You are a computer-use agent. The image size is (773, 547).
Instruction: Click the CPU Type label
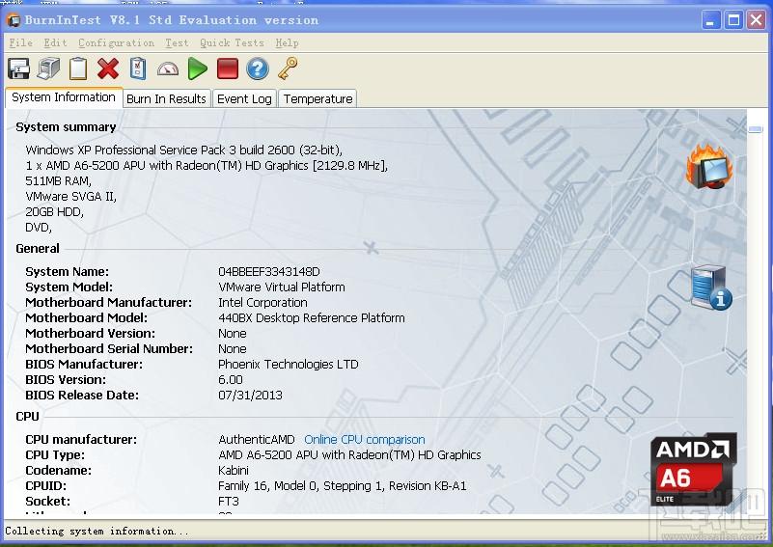[55, 454]
